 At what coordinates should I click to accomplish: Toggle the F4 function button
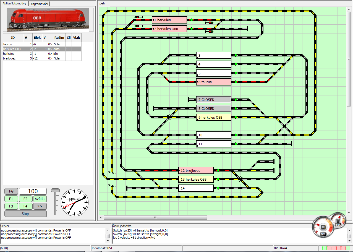(x=25, y=206)
